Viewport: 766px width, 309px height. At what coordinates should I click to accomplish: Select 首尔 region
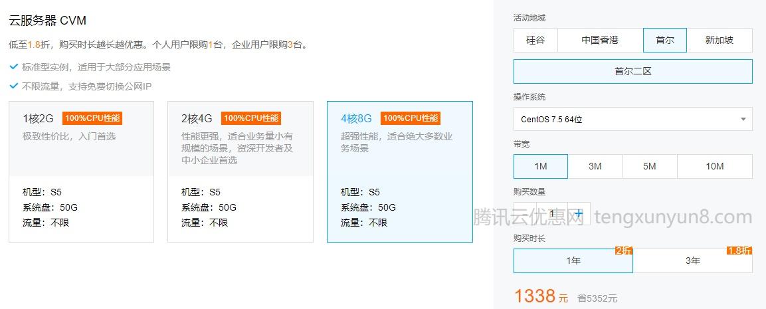click(x=665, y=40)
